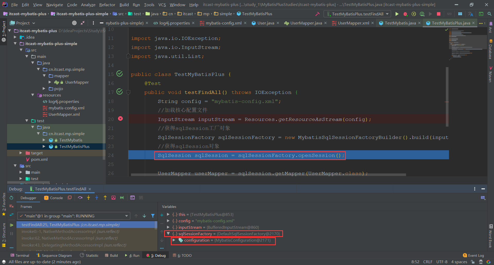The image size is (494, 265).
Task: Click the green terminal icon in the top toolbar
Action: pyautogui.click(x=481, y=14)
